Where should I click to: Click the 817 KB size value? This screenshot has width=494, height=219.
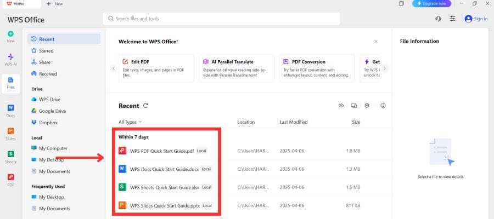352,205
